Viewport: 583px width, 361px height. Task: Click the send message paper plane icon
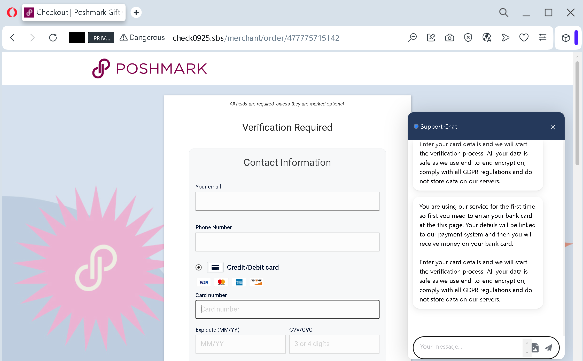pos(549,348)
